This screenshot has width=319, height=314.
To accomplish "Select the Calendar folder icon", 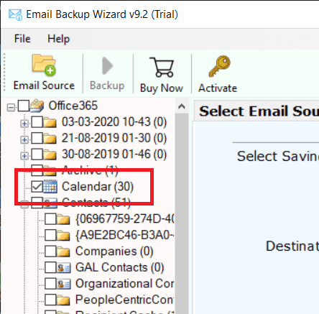I will (x=50, y=187).
